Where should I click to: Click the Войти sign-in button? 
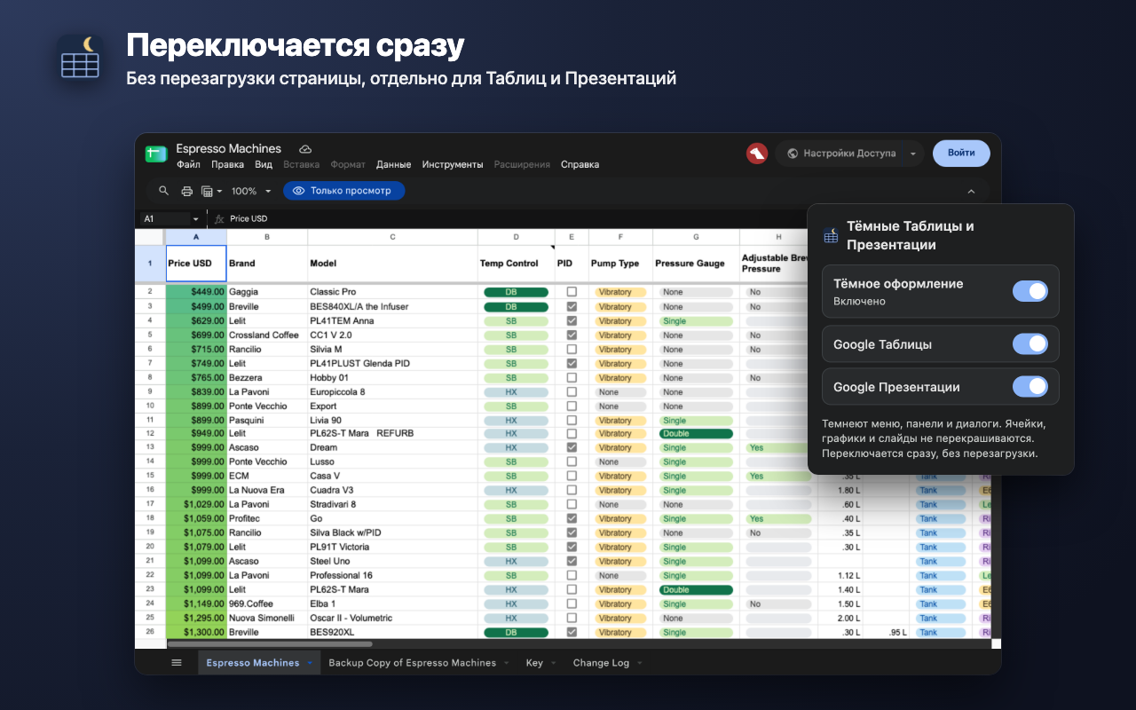[961, 153]
